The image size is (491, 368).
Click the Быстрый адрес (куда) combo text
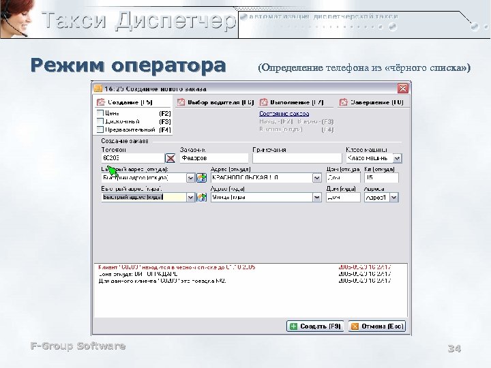[x=144, y=197]
